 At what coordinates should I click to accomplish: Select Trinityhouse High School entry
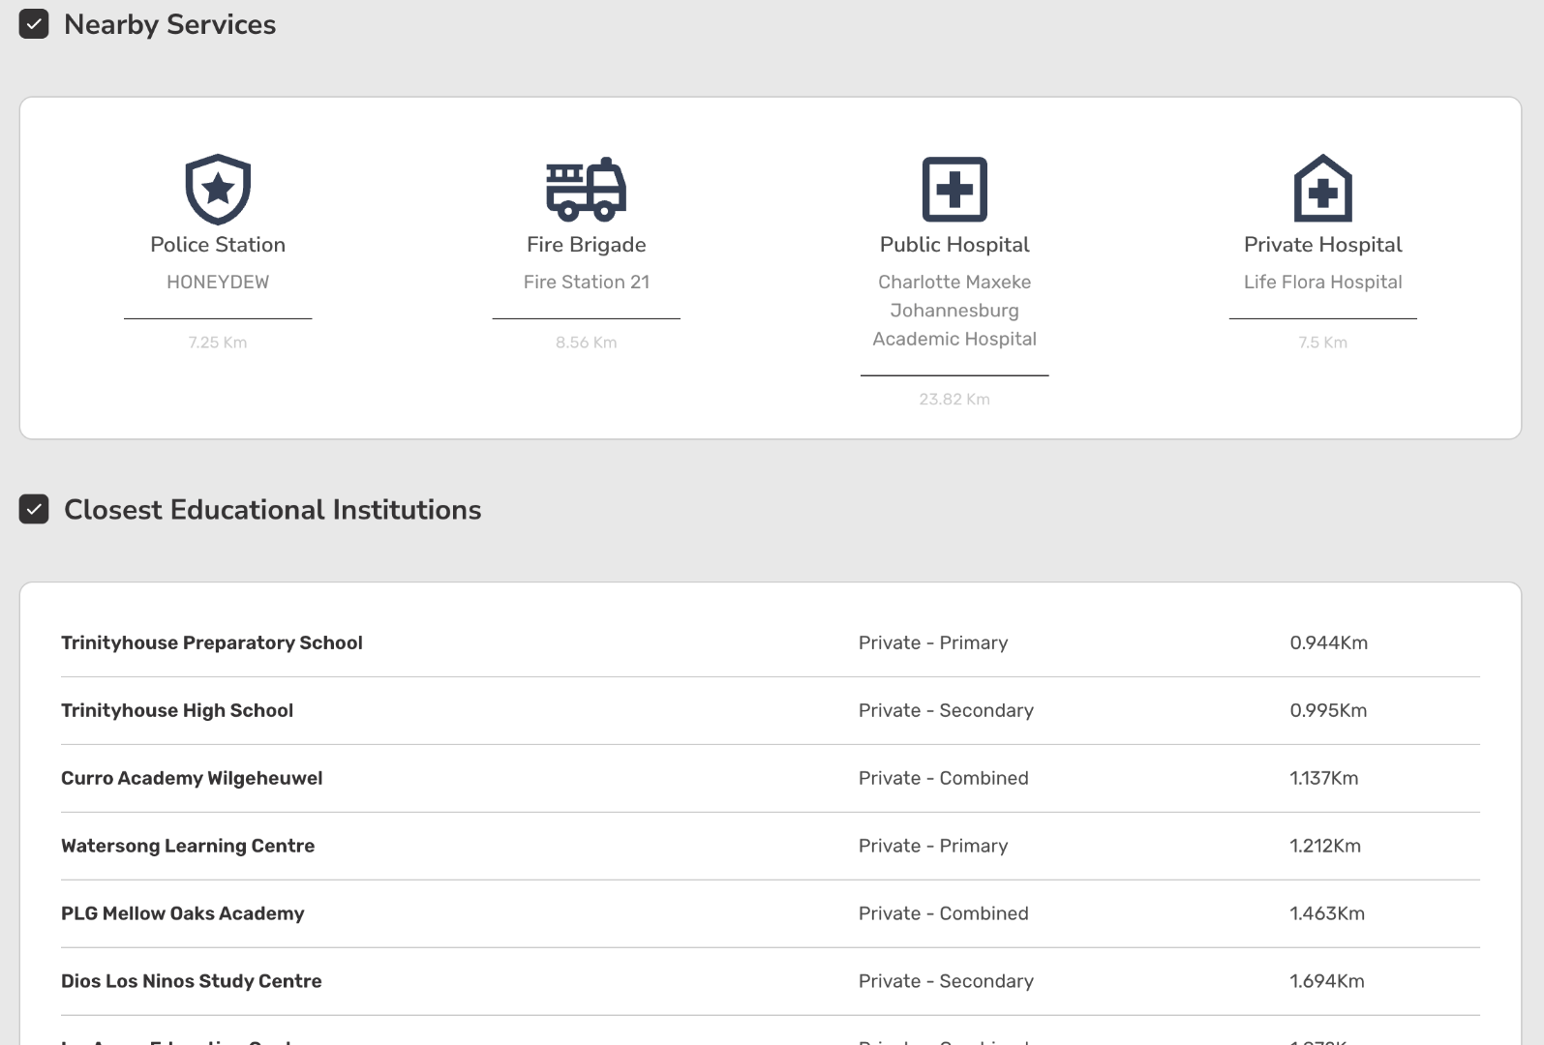[x=177, y=710]
